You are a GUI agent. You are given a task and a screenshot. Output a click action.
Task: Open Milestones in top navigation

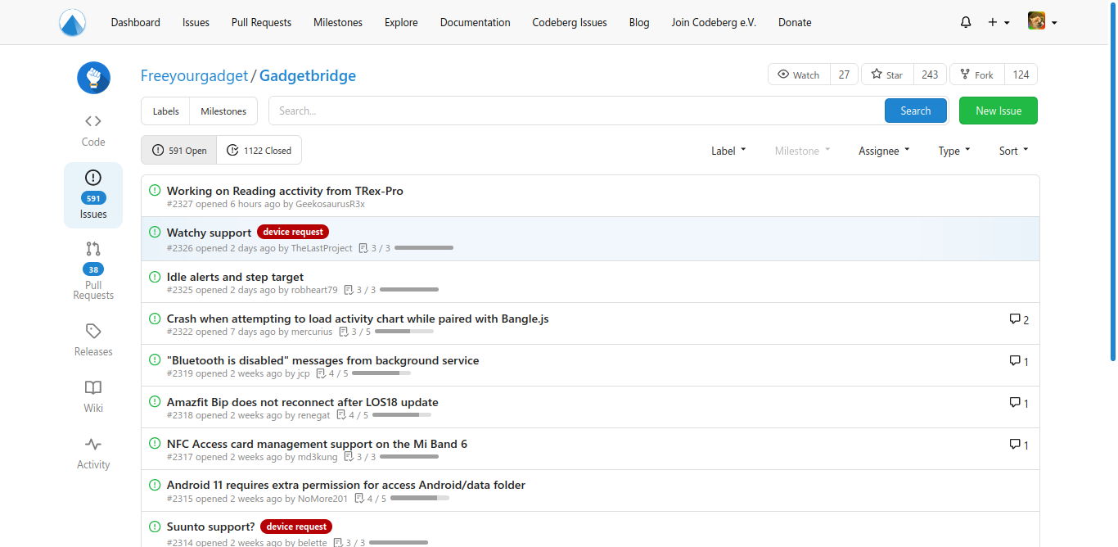(338, 22)
